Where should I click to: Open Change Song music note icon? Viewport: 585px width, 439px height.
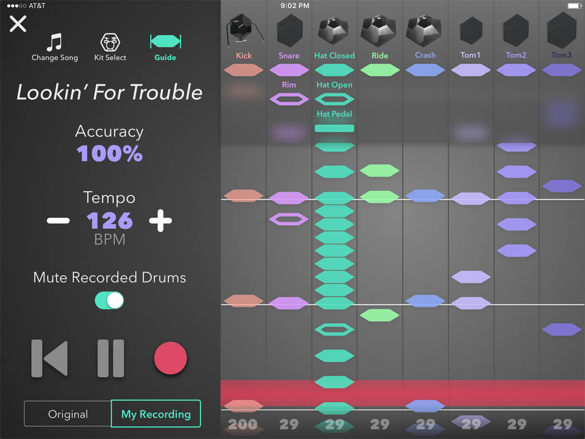[54, 42]
